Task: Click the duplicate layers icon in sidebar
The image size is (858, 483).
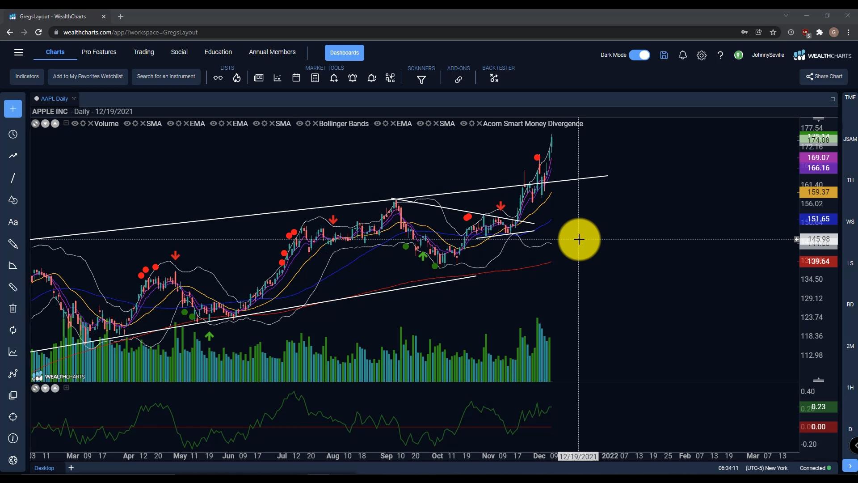Action: pyautogui.click(x=13, y=395)
